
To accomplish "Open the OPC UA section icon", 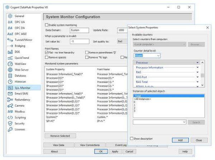I will point(10,22).
